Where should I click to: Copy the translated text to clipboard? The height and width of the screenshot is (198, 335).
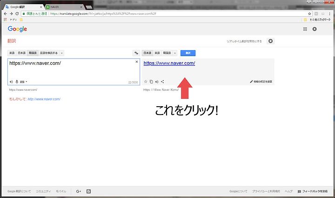tap(151, 82)
